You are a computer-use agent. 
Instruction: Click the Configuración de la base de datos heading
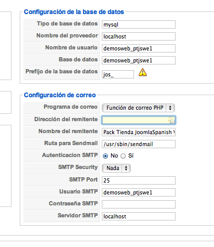tap(74, 12)
